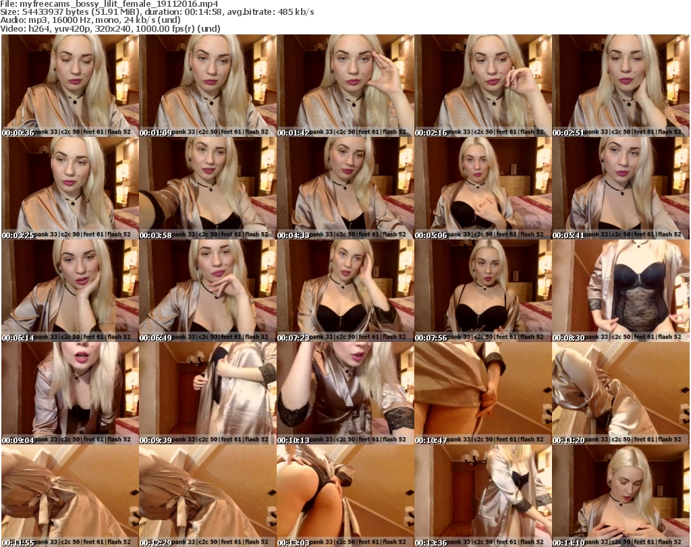Click the frame stamped 00:03:58
Image resolution: width=691 pixels, height=547 pixels.
coord(208,188)
